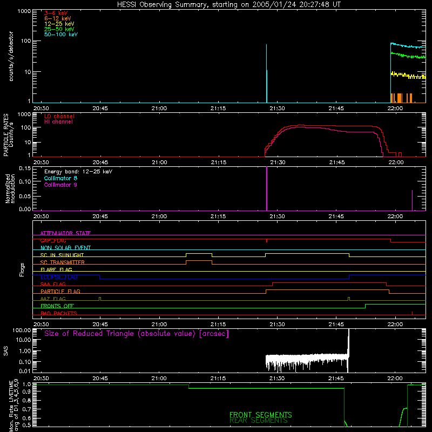Click the red BAD_PACKETS tick after 22:00
432x432 pixels.
[x=412, y=313]
